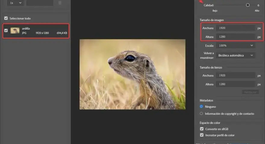Click the Tamaño de lienzo Anchura field
Image resolution: width=265 pixels, height=144 pixels.
tap(235, 76)
